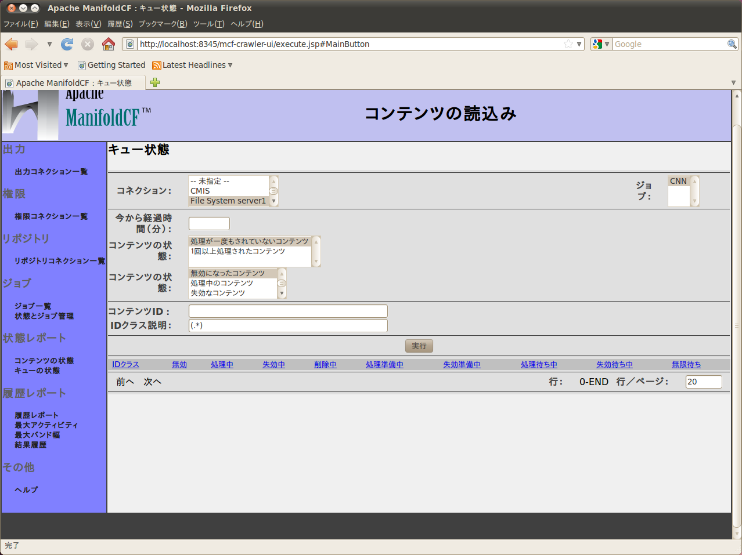Viewport: 742px width, 555px height.
Task: Open the ツール(T) menu
Action: pyautogui.click(x=208, y=24)
